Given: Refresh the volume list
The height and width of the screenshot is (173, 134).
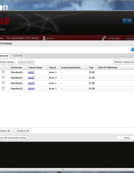Looking at the screenshot, I should tap(124, 62).
